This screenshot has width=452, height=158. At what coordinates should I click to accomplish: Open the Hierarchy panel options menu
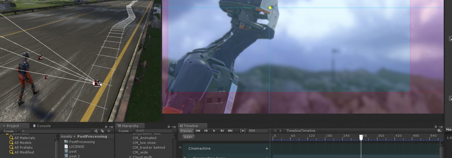click(x=174, y=126)
